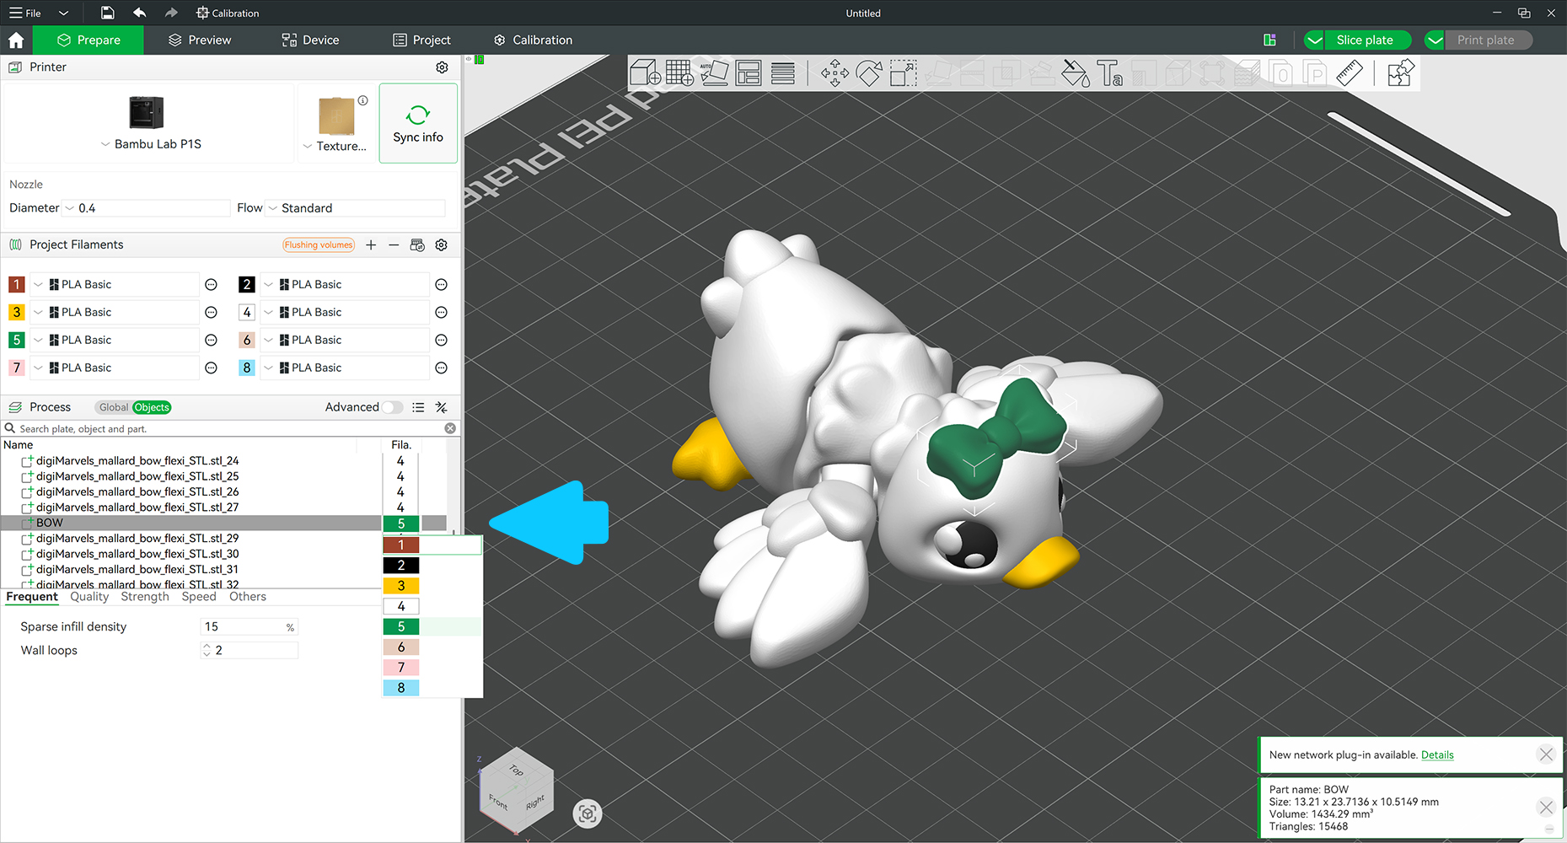Dismiss the network plug-in notification

1546,754
